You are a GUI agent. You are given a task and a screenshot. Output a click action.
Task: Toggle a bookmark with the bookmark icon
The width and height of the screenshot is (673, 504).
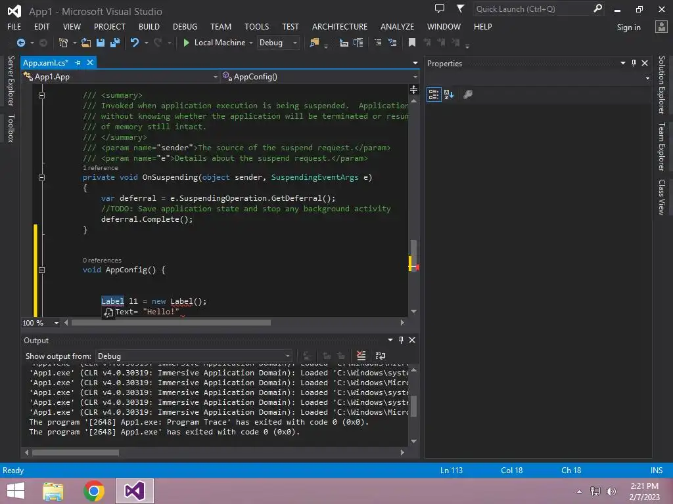412,43
